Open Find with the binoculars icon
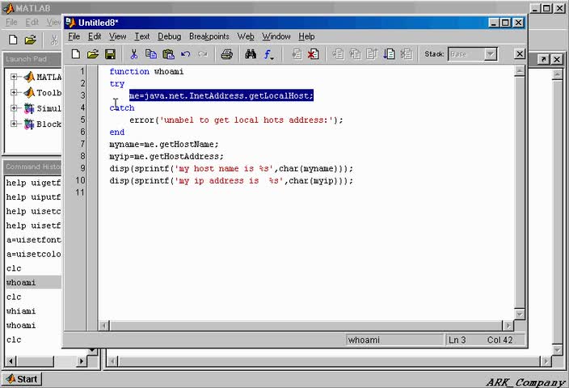This screenshot has height=388, width=569. [251, 54]
